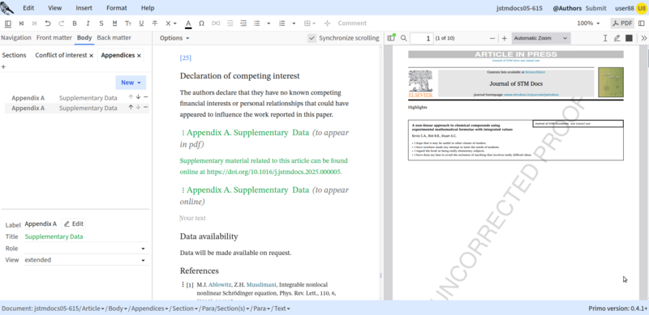Image resolution: width=649 pixels, height=315 pixels.
Task: Zoom out the PDF preview
Action: coord(492,38)
